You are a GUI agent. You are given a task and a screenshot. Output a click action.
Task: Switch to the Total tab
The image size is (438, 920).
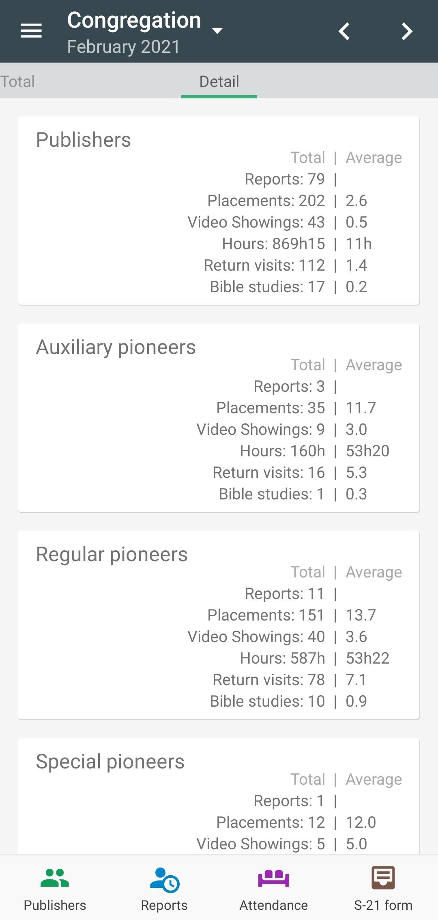click(x=17, y=81)
